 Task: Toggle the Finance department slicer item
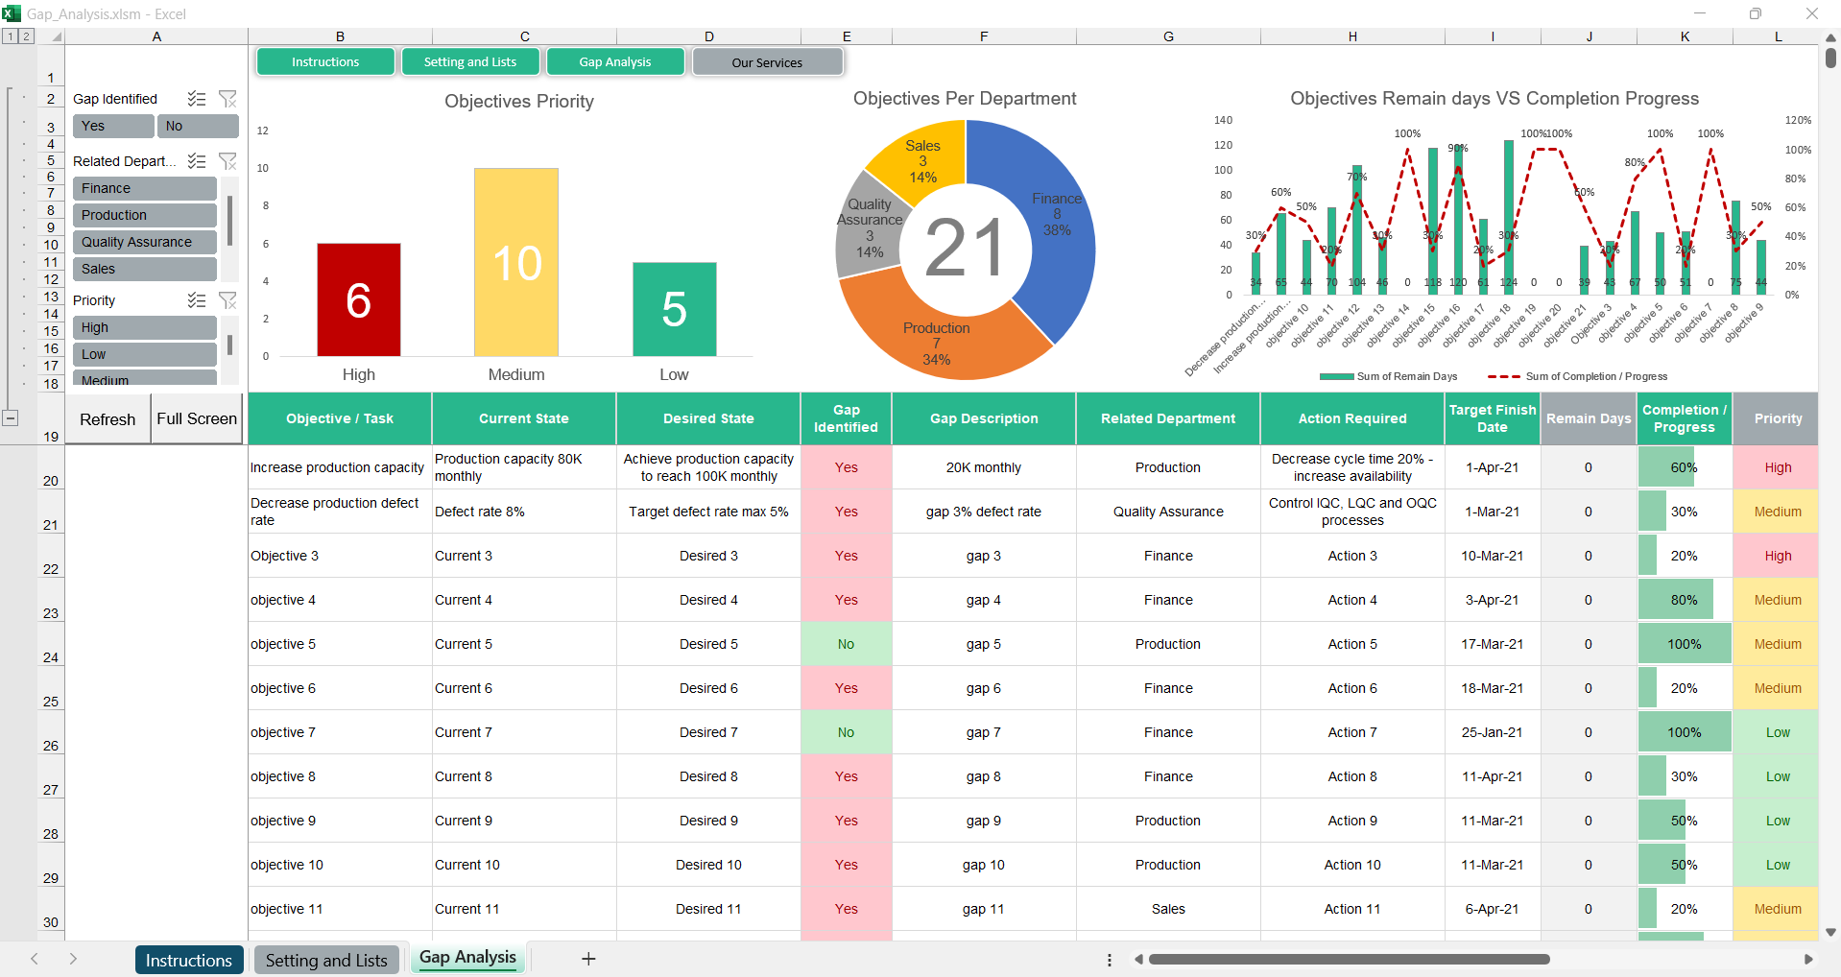coord(144,188)
